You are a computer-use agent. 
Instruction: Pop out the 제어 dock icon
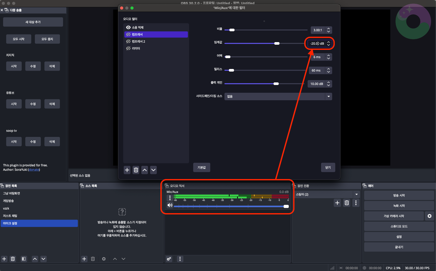(364, 186)
